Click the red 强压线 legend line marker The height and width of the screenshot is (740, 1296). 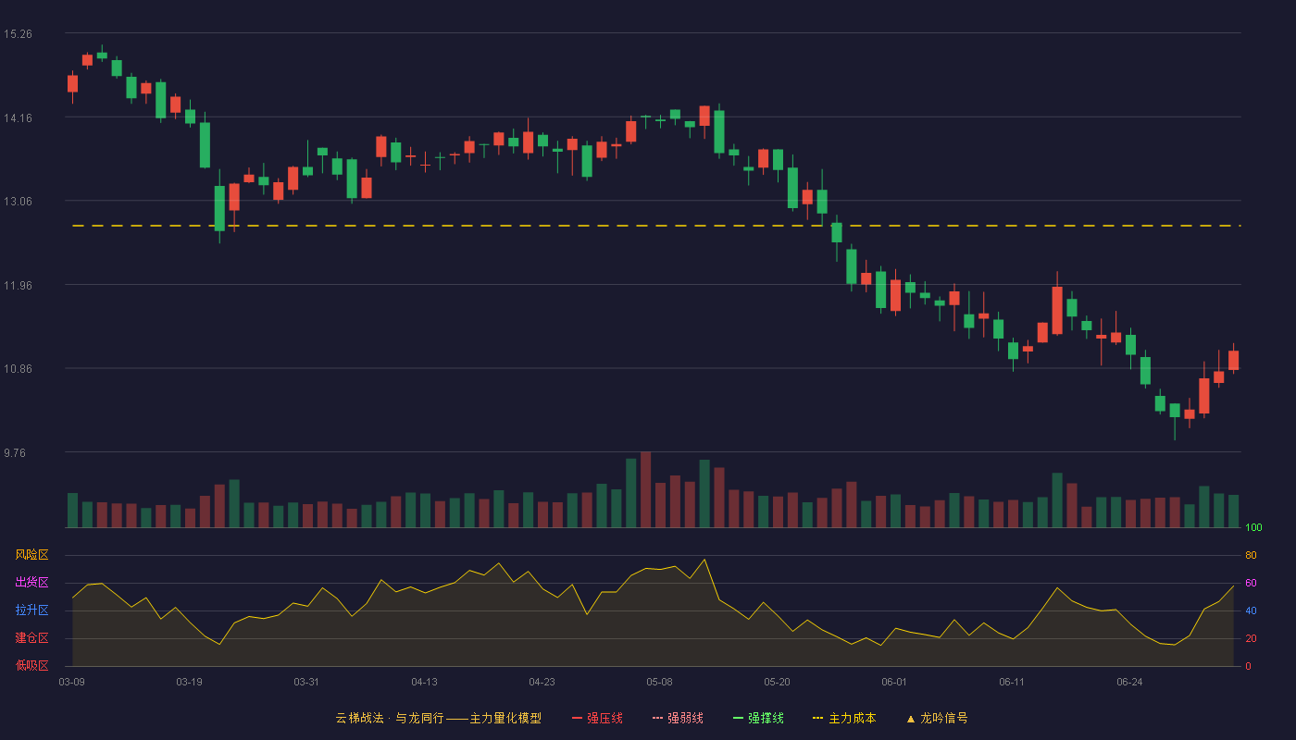point(577,718)
